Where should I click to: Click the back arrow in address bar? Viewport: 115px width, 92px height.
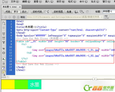6,17
